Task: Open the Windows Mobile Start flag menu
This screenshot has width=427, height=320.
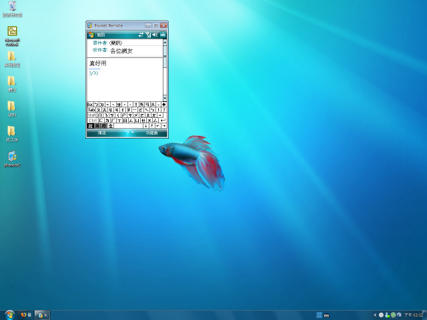Action: click(x=91, y=35)
